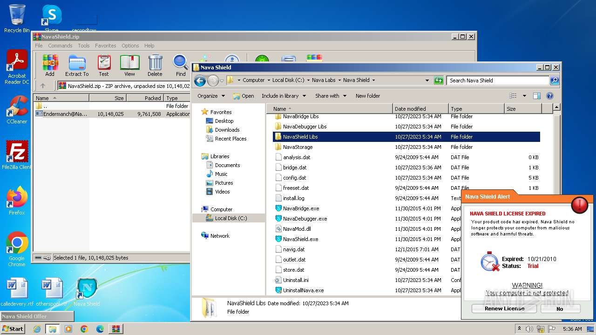Select Desktop in Favorites pane
The width and height of the screenshot is (596, 335).
[x=224, y=121]
